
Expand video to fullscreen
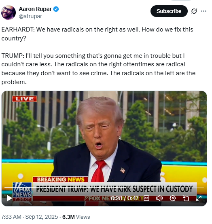pyautogui.click(x=199, y=198)
